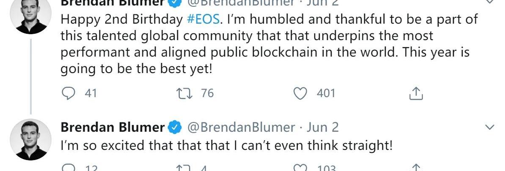The image size is (505, 171).
Task: Click the verified badge on second tweet
Action: pos(176,127)
